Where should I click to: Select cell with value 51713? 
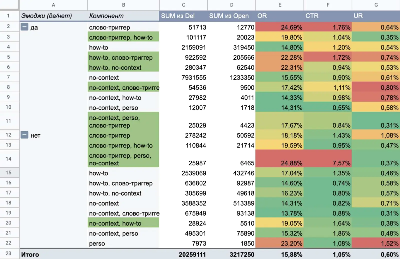[x=183, y=27]
